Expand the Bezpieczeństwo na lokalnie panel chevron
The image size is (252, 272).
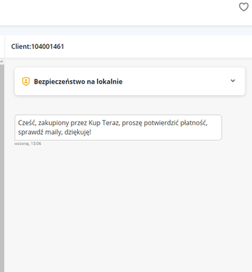point(233,81)
